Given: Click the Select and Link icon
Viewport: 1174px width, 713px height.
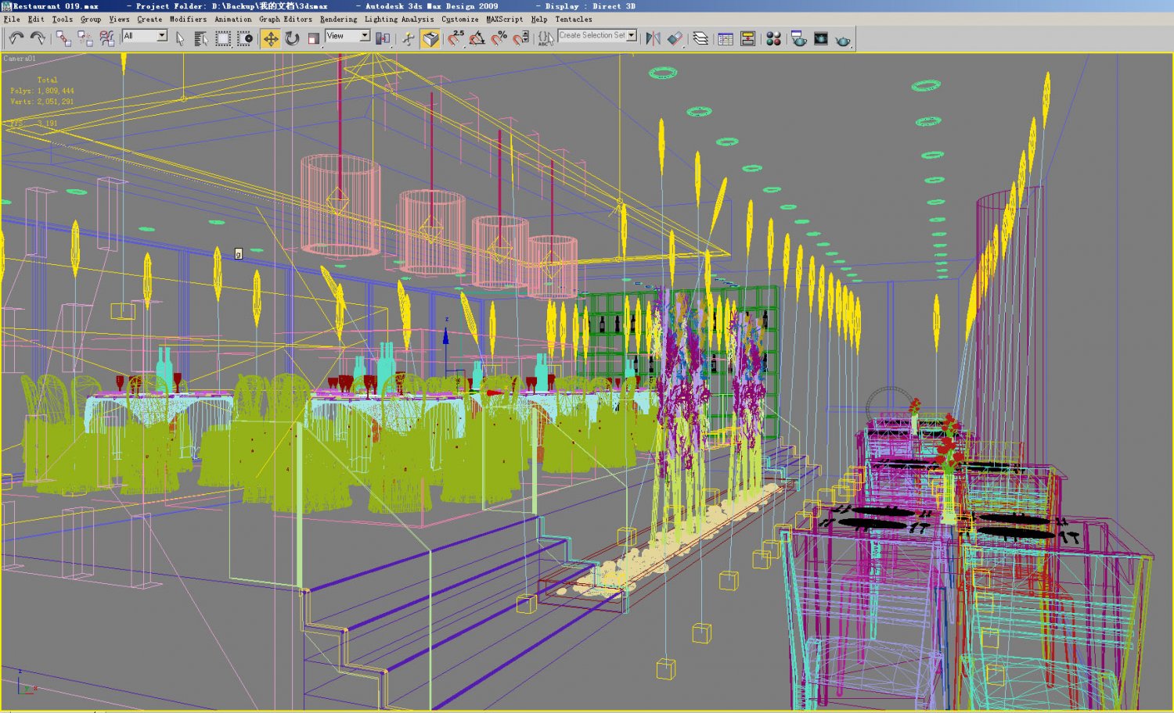Looking at the screenshot, I should 63,38.
